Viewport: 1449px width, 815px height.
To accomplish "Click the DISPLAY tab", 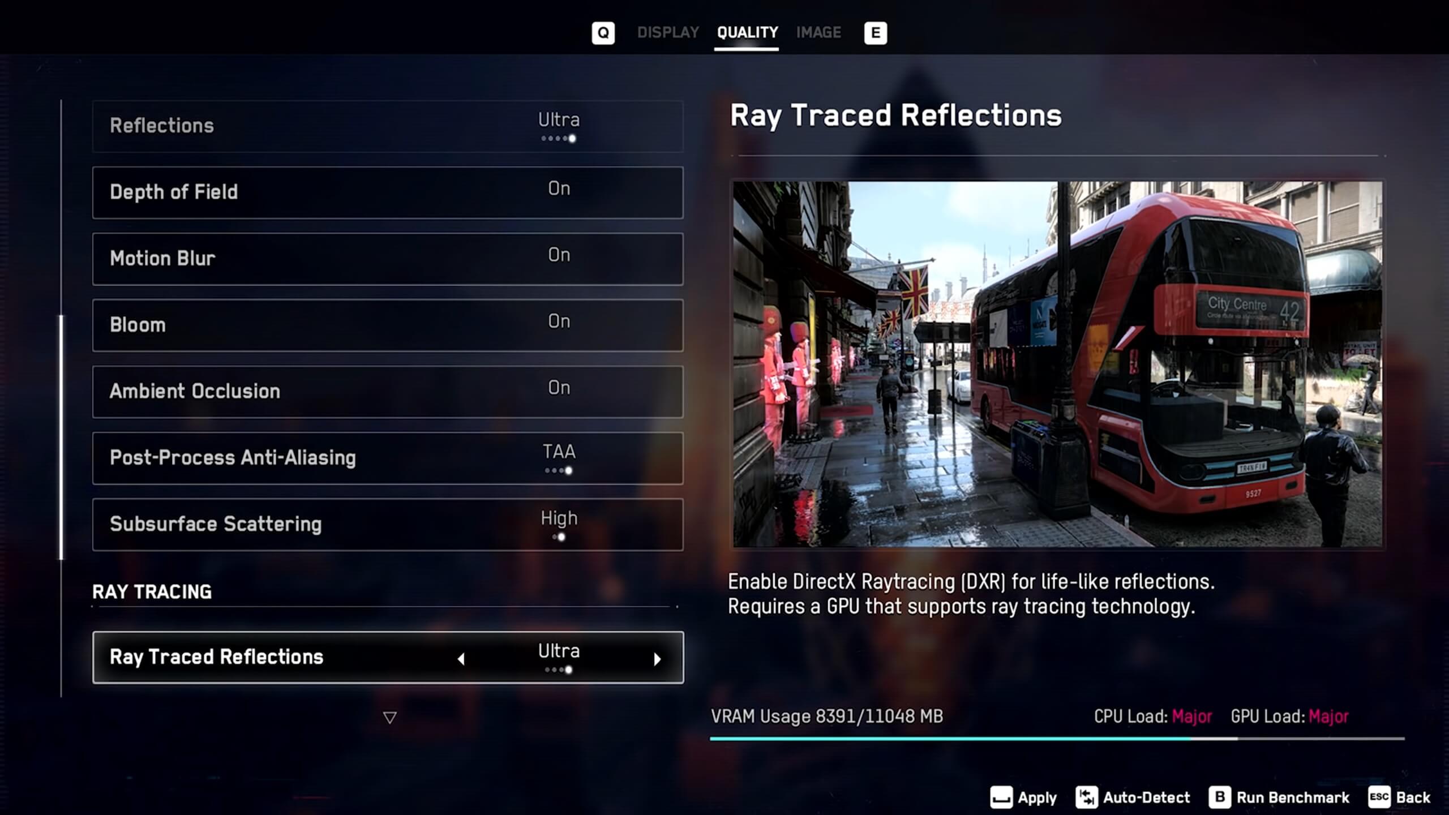I will pyautogui.click(x=668, y=33).
